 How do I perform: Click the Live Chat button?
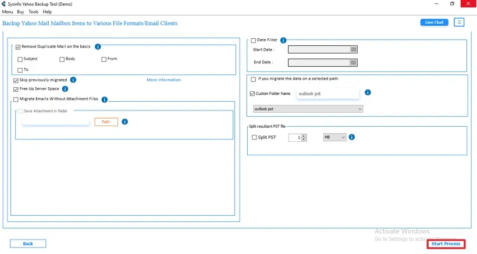tap(434, 22)
